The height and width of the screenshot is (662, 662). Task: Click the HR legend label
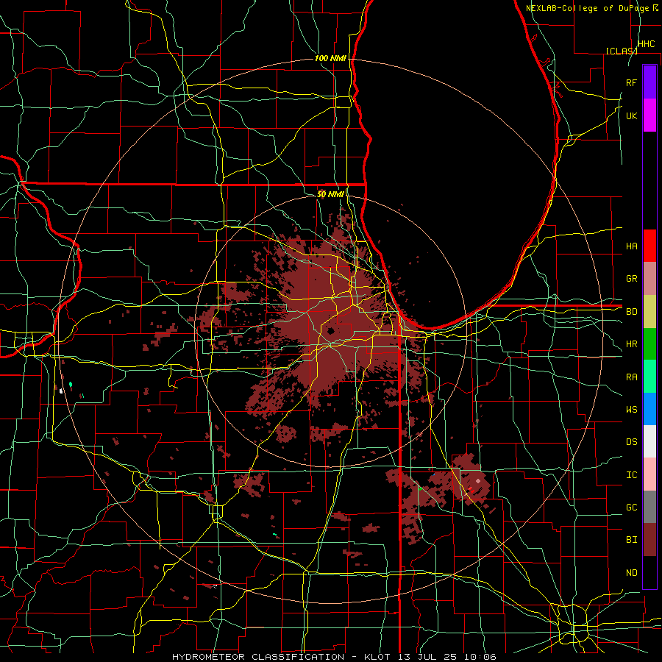(x=631, y=344)
